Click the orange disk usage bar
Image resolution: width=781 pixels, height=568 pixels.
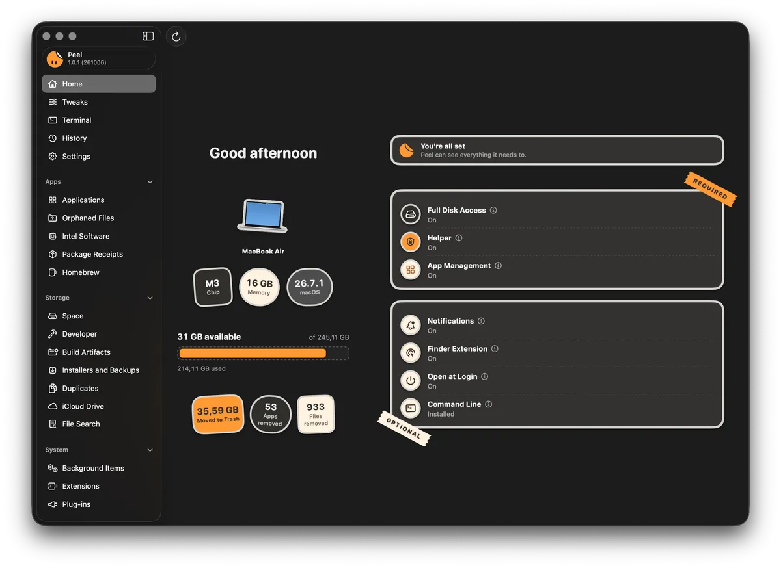coord(253,354)
